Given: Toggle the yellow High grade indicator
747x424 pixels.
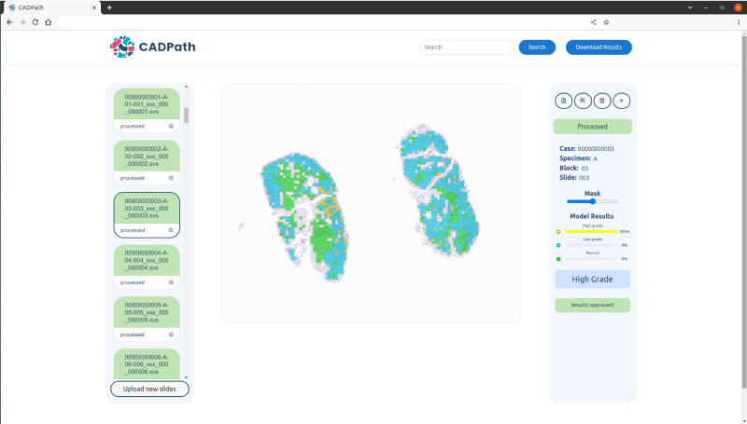Looking at the screenshot, I should [558, 231].
